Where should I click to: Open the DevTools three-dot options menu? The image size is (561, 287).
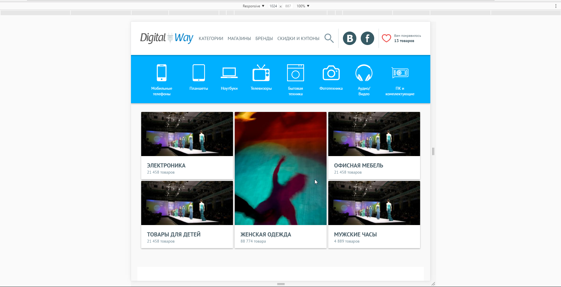[x=556, y=6]
